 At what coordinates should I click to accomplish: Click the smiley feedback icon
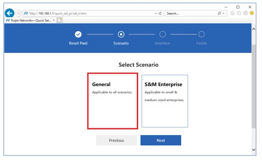tap(252, 13)
